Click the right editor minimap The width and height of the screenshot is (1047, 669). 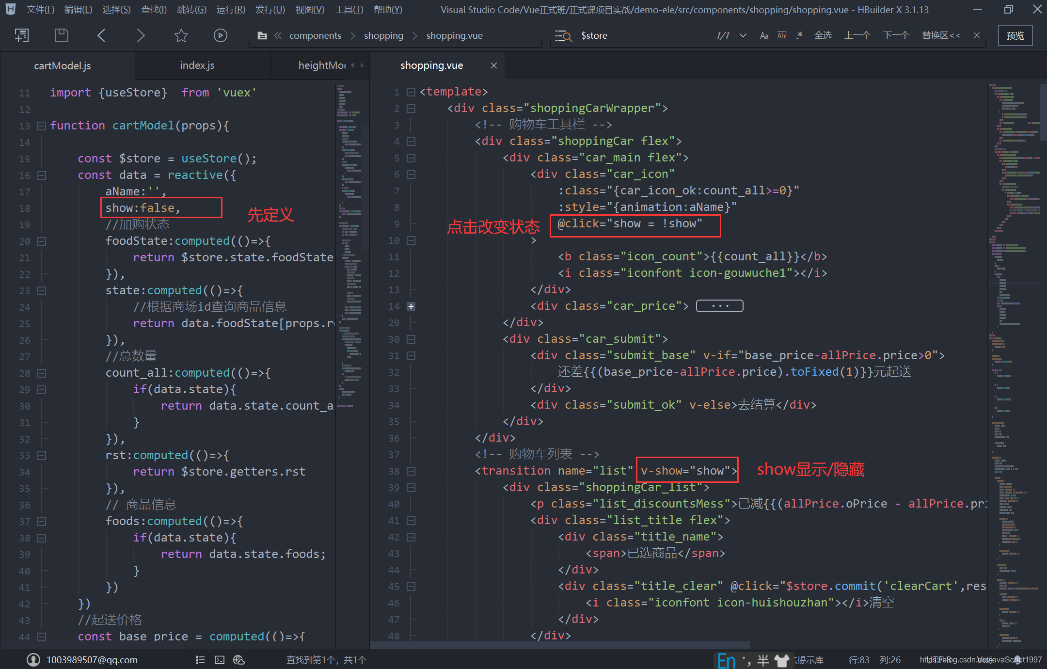pyautogui.click(x=1013, y=364)
